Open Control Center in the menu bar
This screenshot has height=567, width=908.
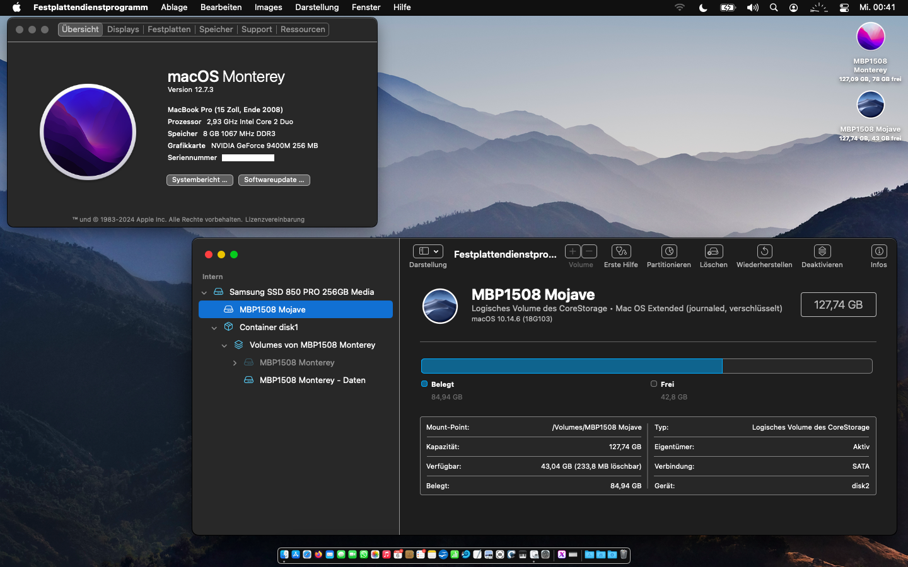tap(844, 8)
